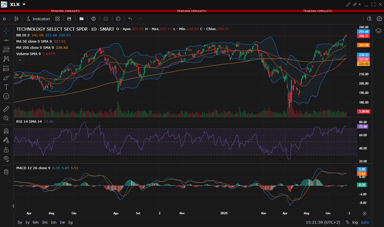Select the brush drawing tool
This screenshot has width=384, height=227.
pos(6,78)
